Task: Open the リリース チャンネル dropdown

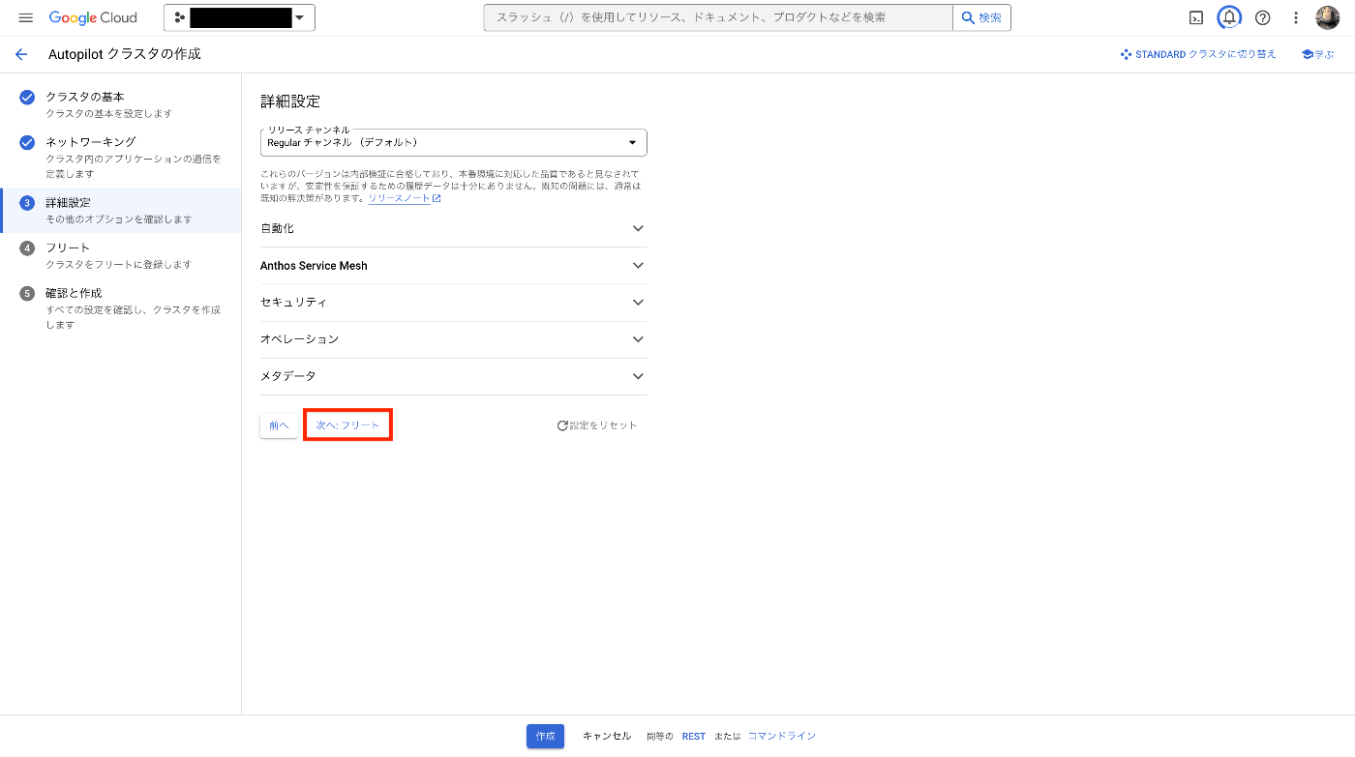Action: coord(453,142)
